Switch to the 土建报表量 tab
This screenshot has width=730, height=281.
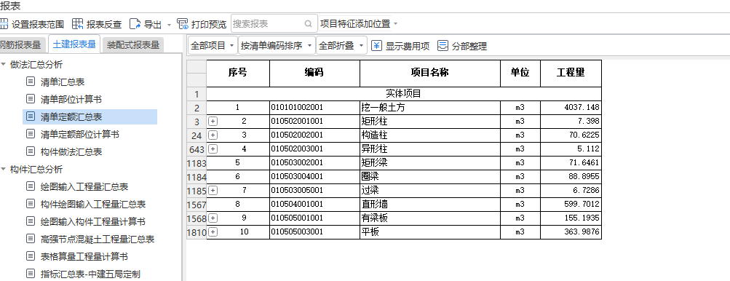74,44
